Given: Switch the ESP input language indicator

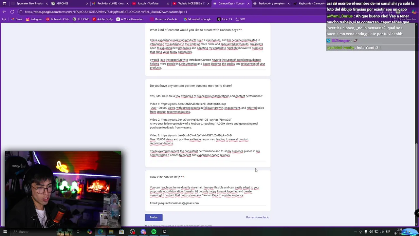Looking at the screenshot, I should coord(388,232).
